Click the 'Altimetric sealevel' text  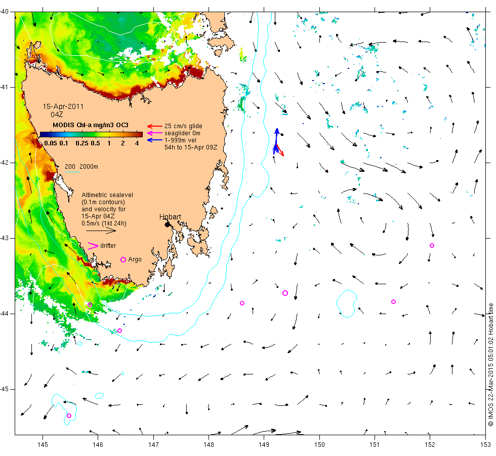[107, 195]
